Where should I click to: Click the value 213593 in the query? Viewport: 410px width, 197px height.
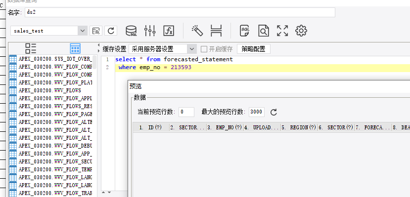181,67
